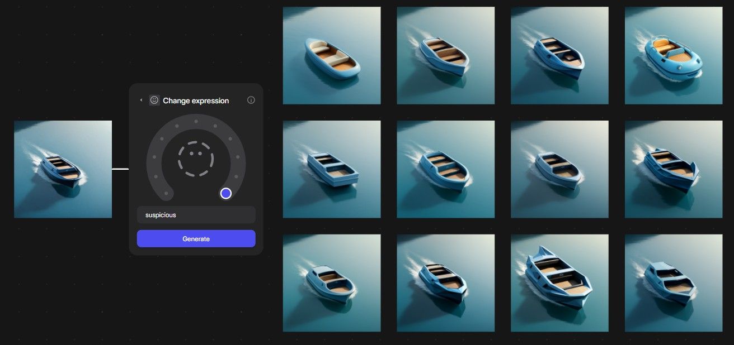734x345 pixels.
Task: Select the first result in the bottom row
Action: coord(332,283)
